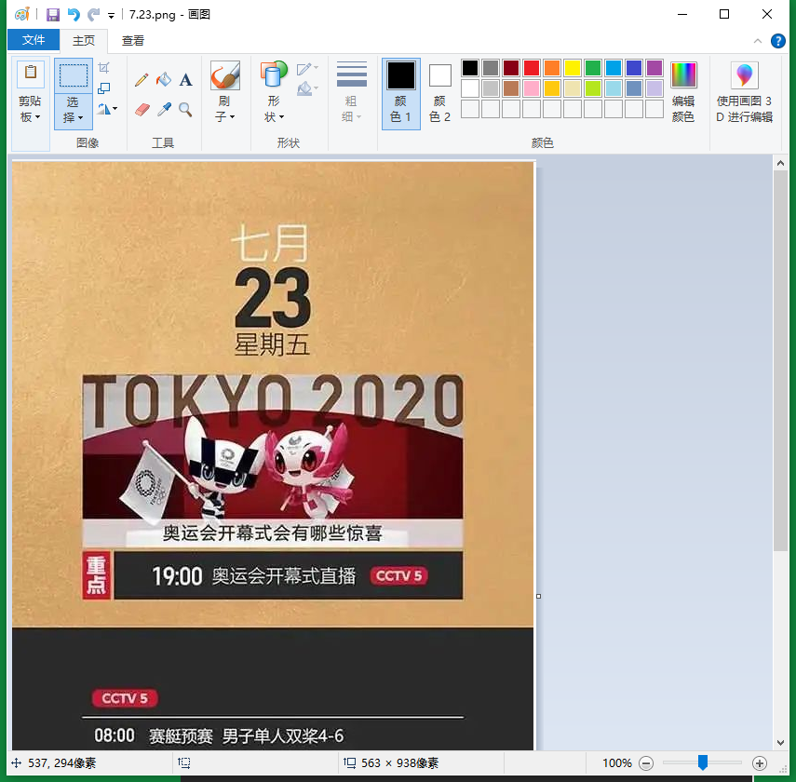Click the Save icon in title bar

(53, 14)
